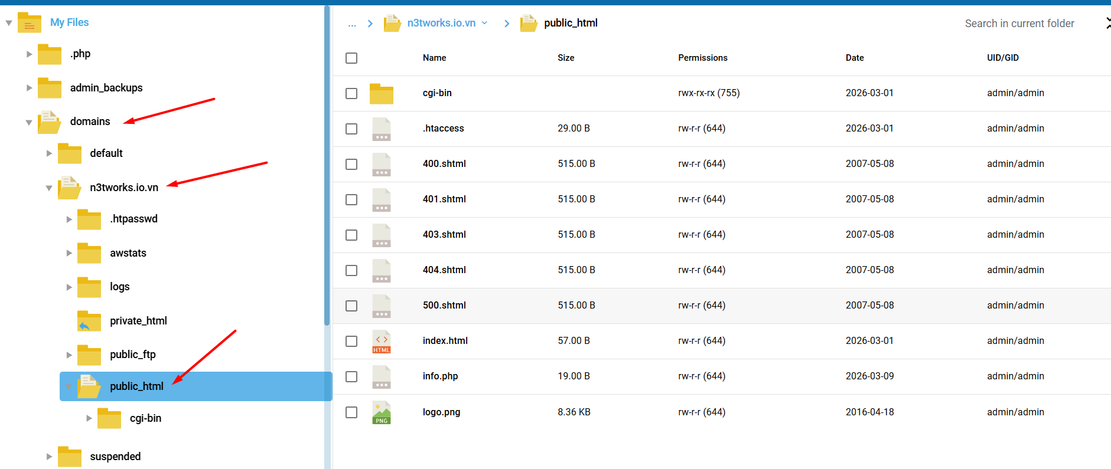Click the admin_backups folder icon in tree
Image resolution: width=1111 pixels, height=469 pixels.
[50, 88]
